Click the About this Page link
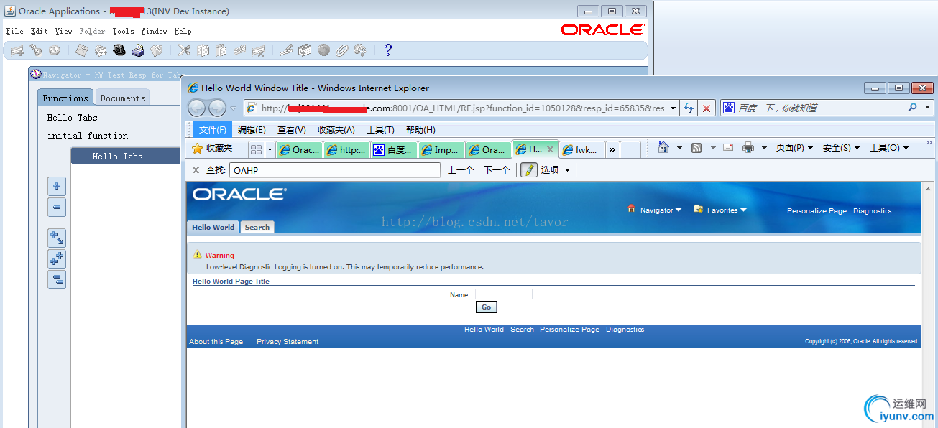Viewport: 938px width, 428px height. click(x=216, y=342)
